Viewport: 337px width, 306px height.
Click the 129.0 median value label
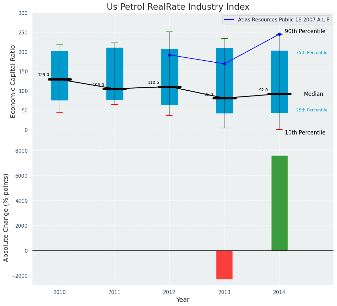(43, 75)
